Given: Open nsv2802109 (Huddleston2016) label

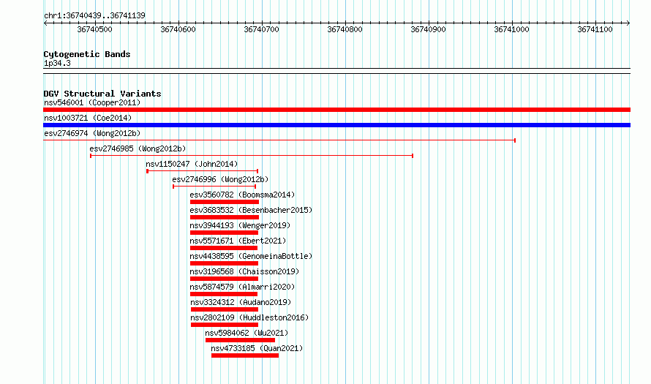Looking at the screenshot, I should tap(250, 317).
